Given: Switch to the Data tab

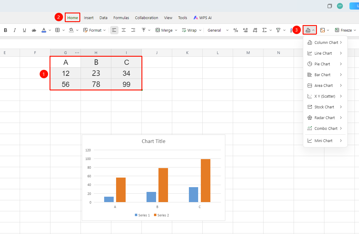Looking at the screenshot, I should coord(104,18).
